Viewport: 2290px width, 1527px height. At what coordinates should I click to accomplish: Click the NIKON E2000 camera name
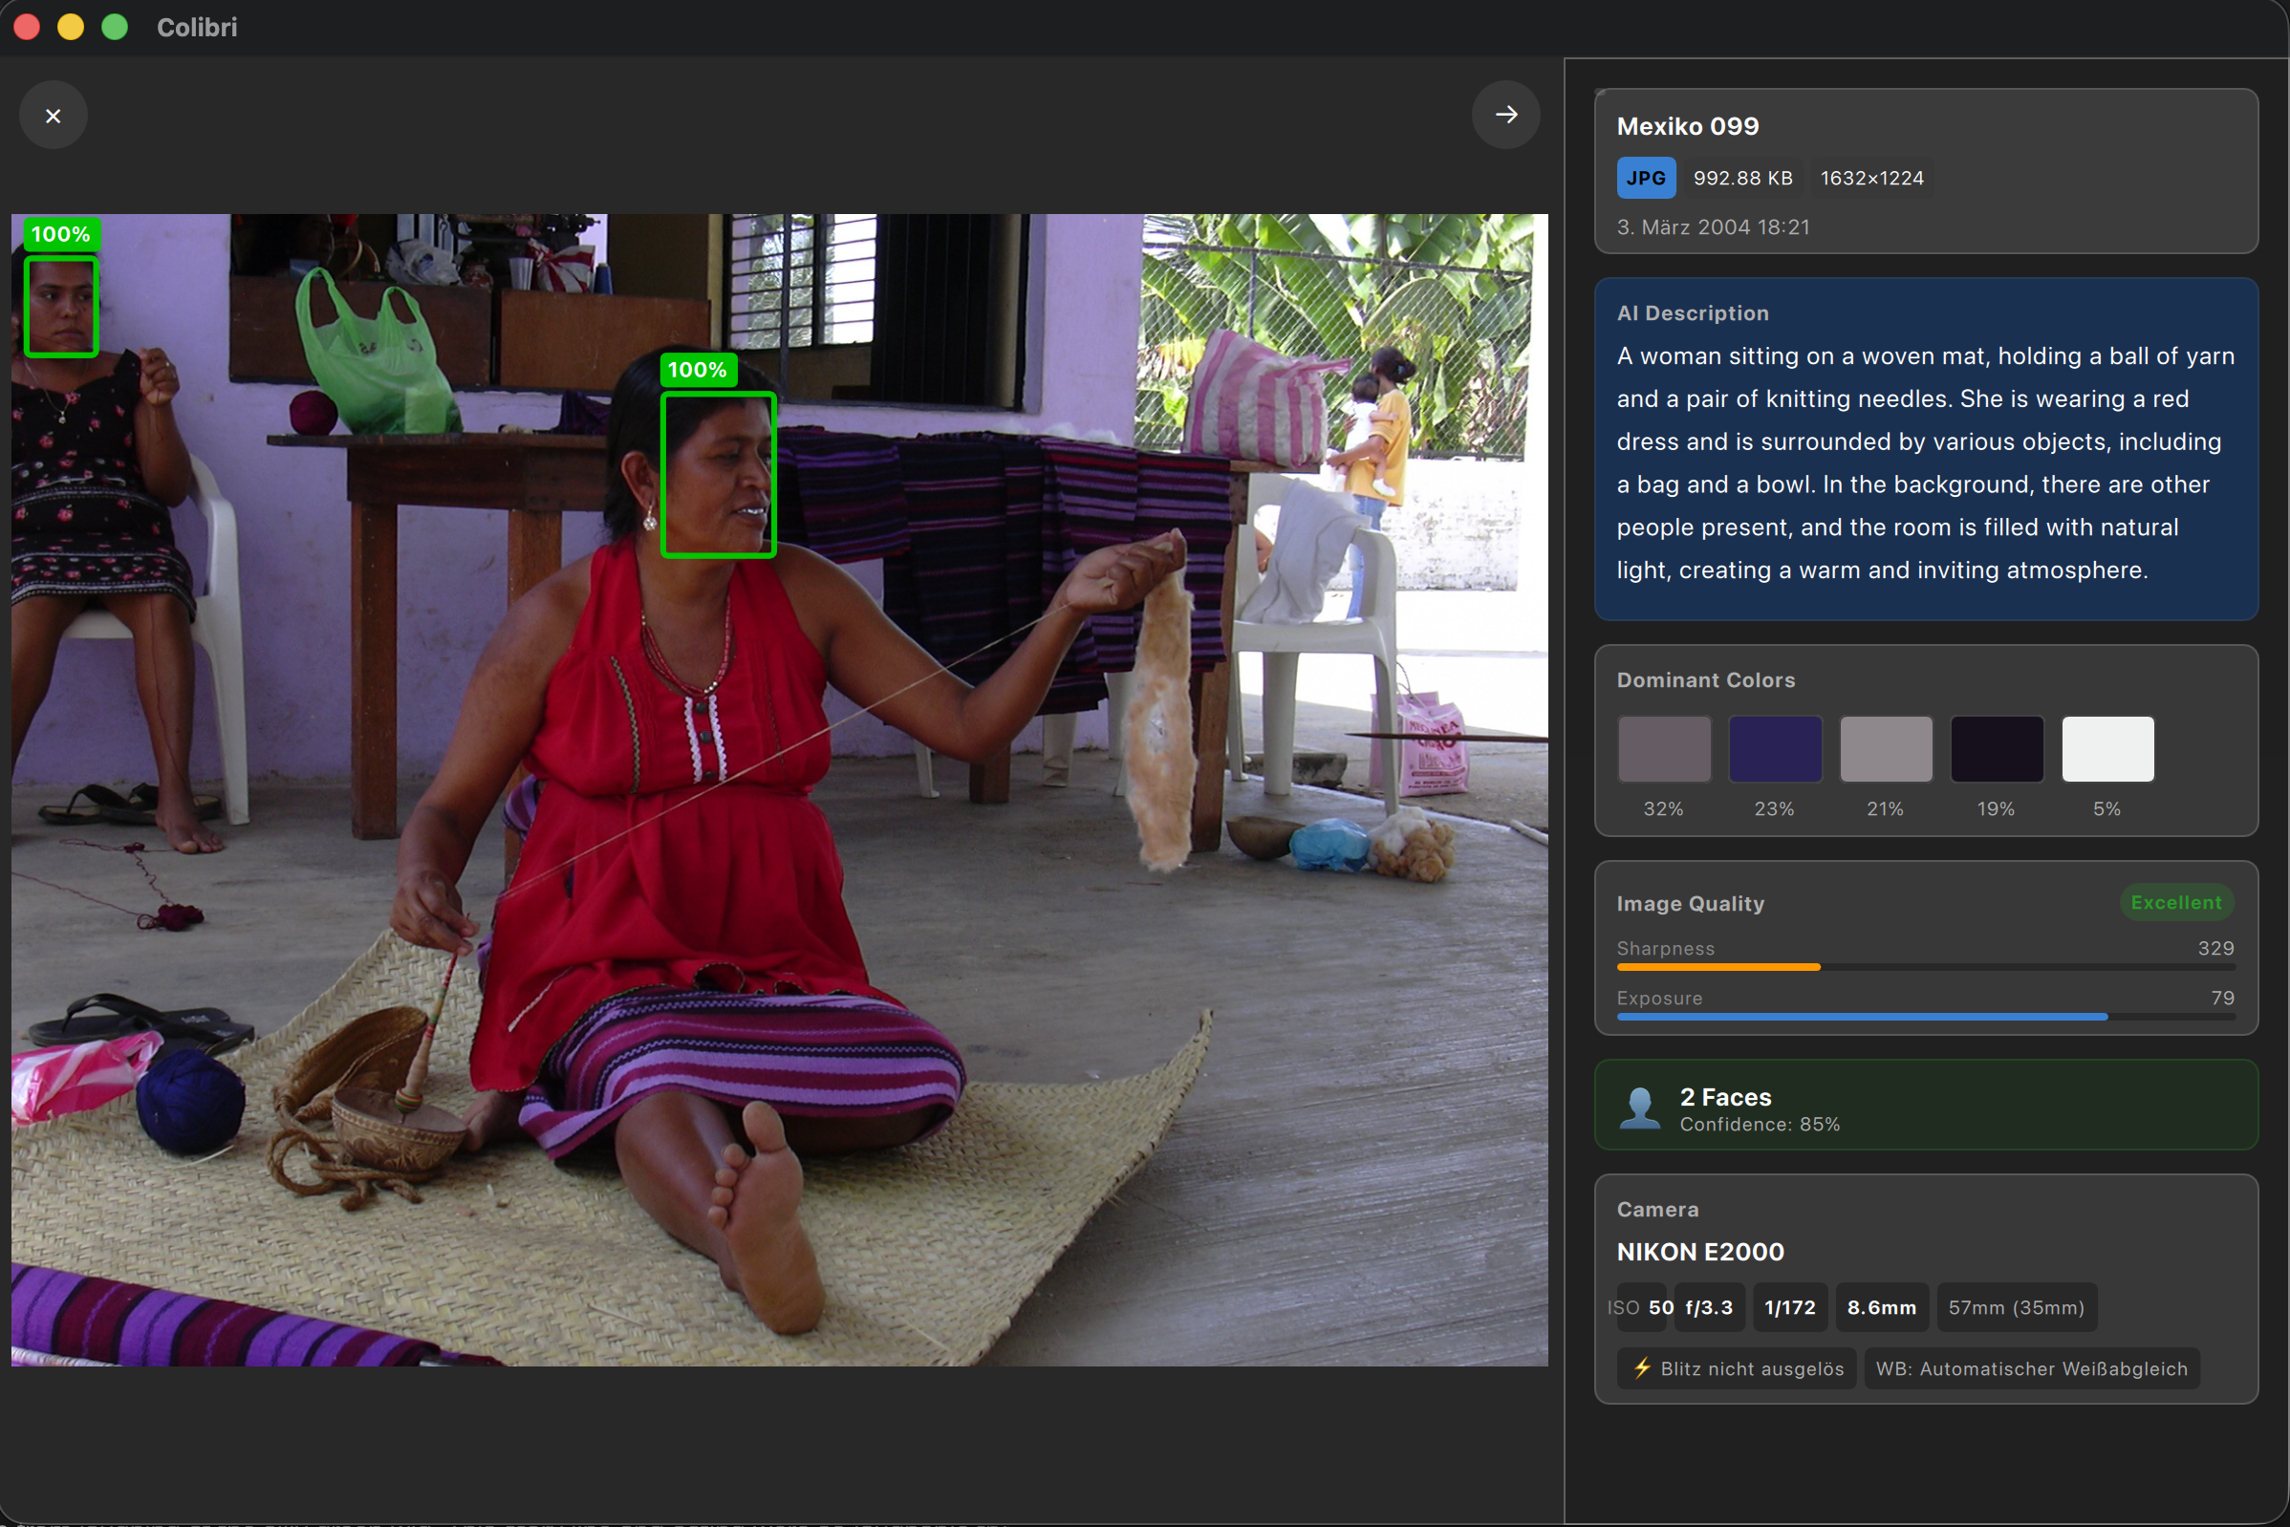[1700, 1252]
